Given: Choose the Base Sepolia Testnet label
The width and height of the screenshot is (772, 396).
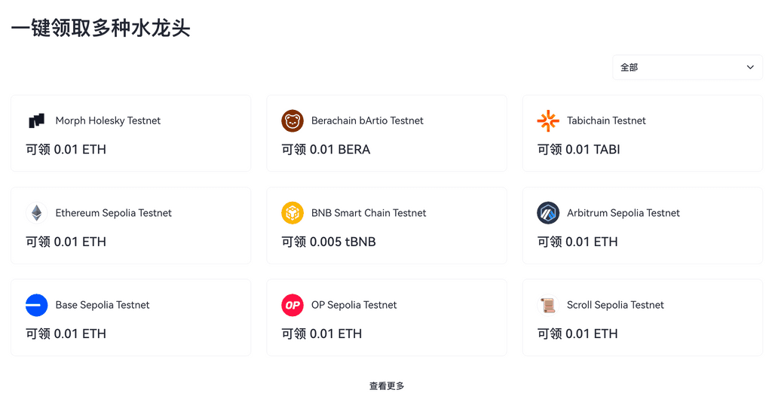Looking at the screenshot, I should pos(103,305).
